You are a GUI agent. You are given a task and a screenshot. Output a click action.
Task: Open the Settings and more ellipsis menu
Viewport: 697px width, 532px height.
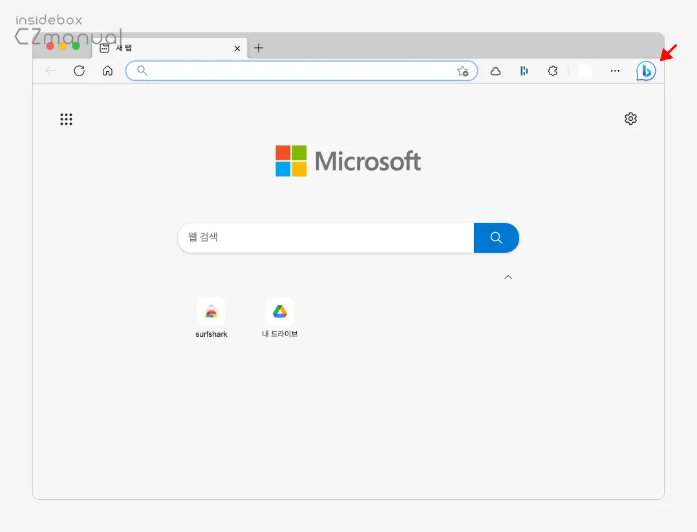tap(615, 70)
